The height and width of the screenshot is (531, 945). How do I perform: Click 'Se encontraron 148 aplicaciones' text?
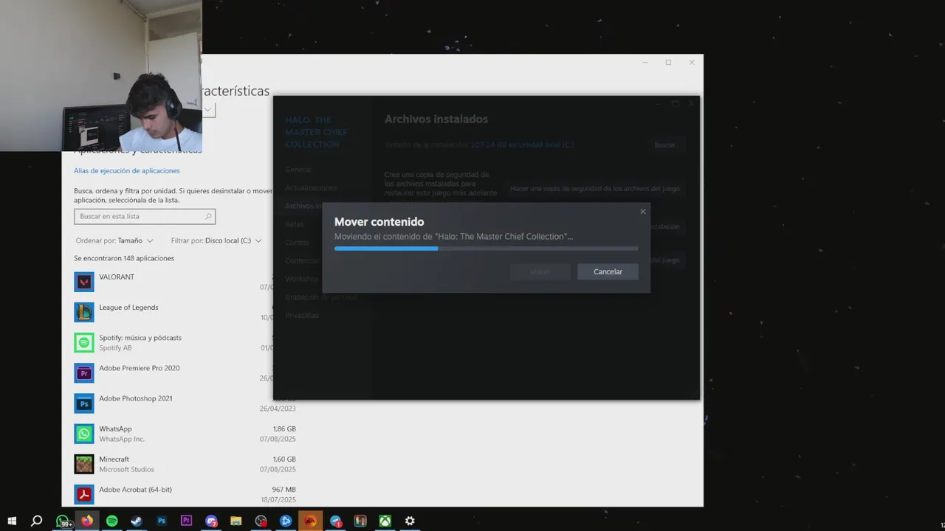pos(124,258)
